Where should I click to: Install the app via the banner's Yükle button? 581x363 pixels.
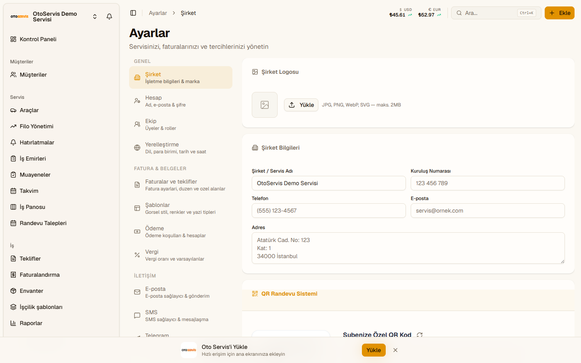(374, 350)
